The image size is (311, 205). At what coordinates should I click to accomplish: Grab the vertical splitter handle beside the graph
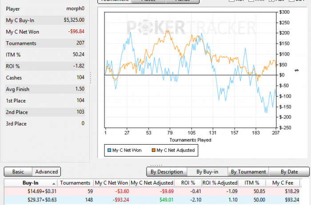coord(91,78)
